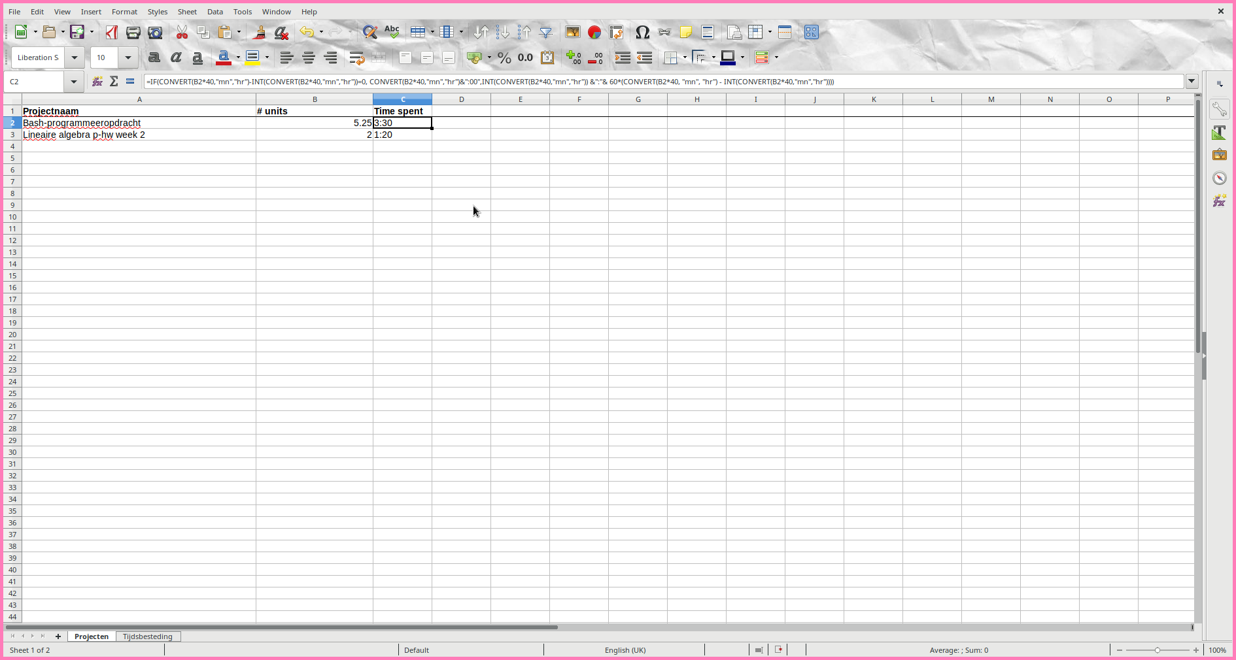Insert a chart using the pie icon
Screen dimensions: 1236x660
594,32
